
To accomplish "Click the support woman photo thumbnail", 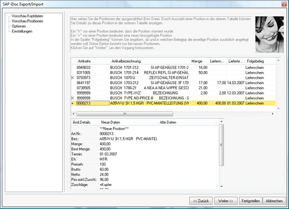I will [270, 34].
